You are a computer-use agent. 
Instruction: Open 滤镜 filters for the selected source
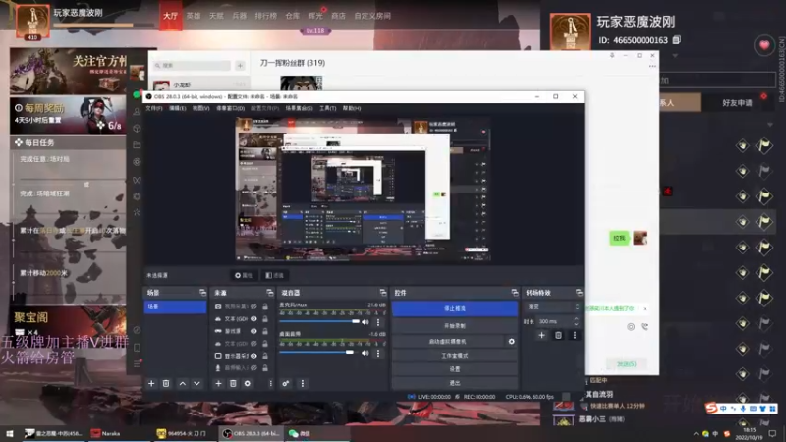275,275
